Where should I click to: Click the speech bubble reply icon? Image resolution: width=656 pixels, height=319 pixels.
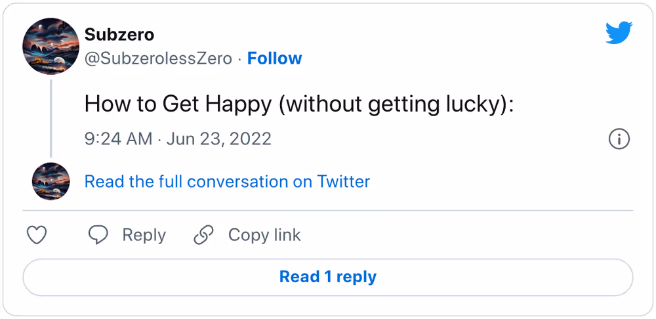(98, 235)
